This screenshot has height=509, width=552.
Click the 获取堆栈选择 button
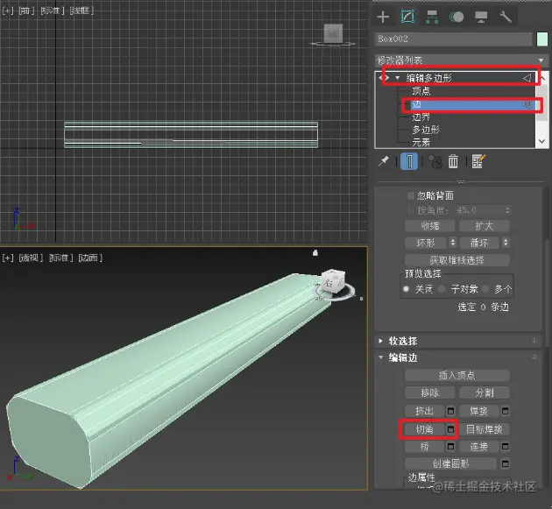pyautogui.click(x=457, y=260)
